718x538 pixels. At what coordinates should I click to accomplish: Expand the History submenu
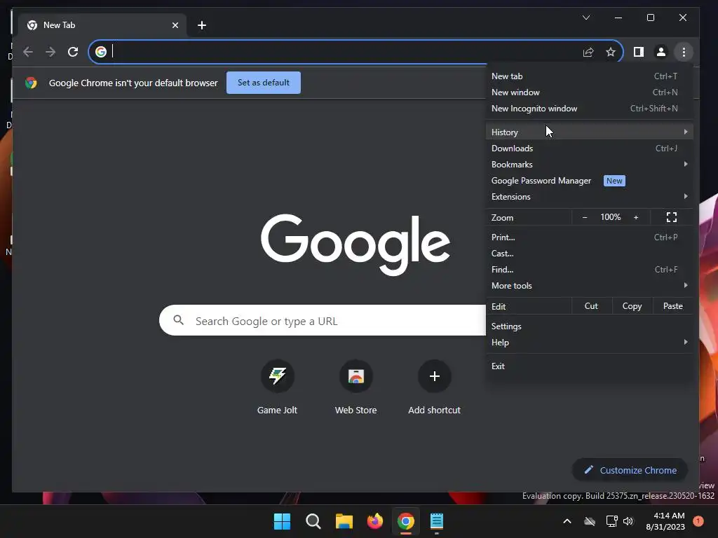click(x=590, y=132)
